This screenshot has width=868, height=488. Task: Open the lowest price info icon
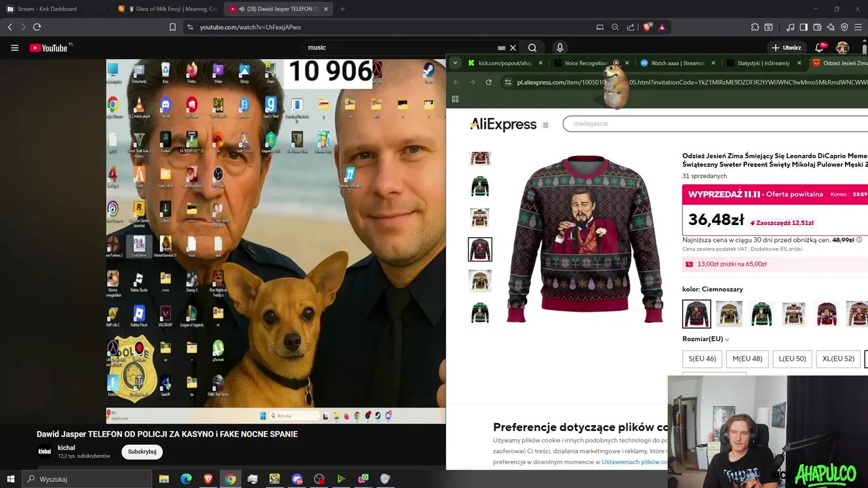coord(859,240)
